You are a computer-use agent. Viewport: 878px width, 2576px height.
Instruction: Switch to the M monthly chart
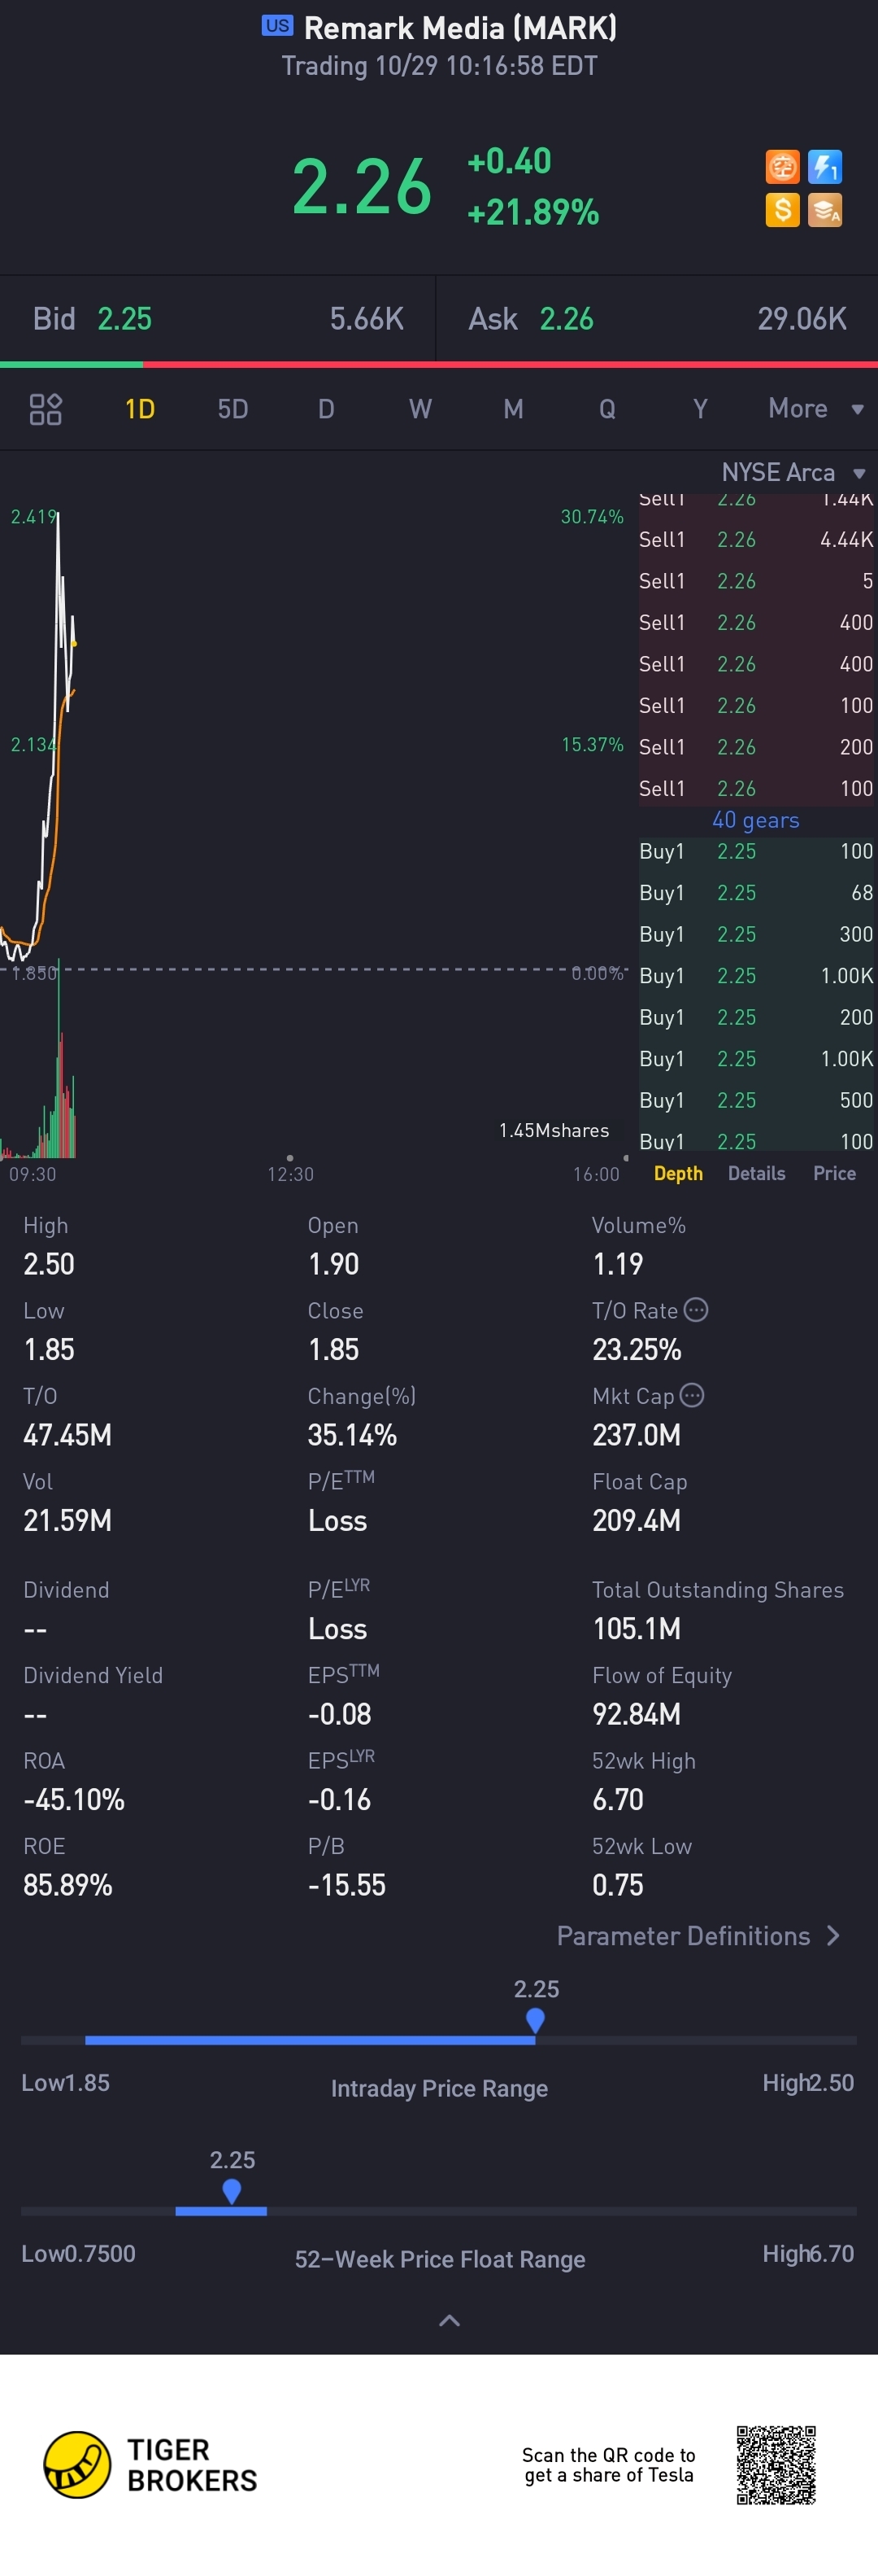[514, 409]
